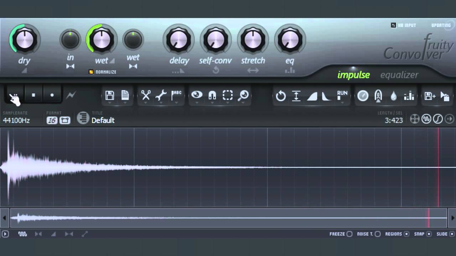
Task: Click the play button in transport controls
Action: click(15, 95)
